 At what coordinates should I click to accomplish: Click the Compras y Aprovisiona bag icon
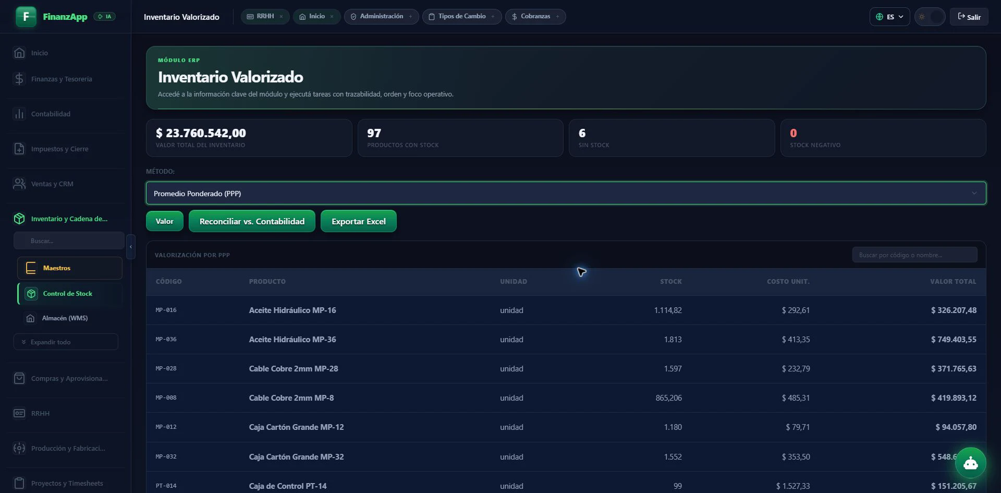pos(19,378)
